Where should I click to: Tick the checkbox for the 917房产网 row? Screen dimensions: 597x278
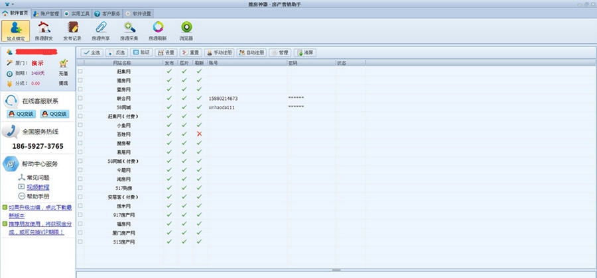tap(80, 214)
